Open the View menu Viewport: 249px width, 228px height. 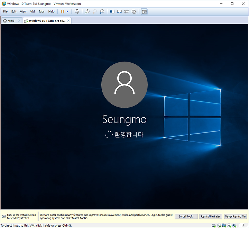point(23,11)
